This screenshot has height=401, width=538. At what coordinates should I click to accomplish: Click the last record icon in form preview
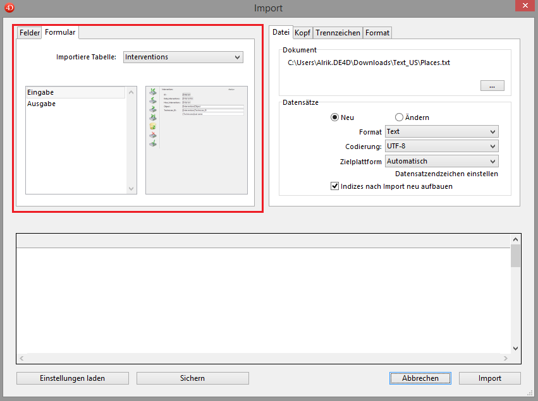tap(152, 117)
